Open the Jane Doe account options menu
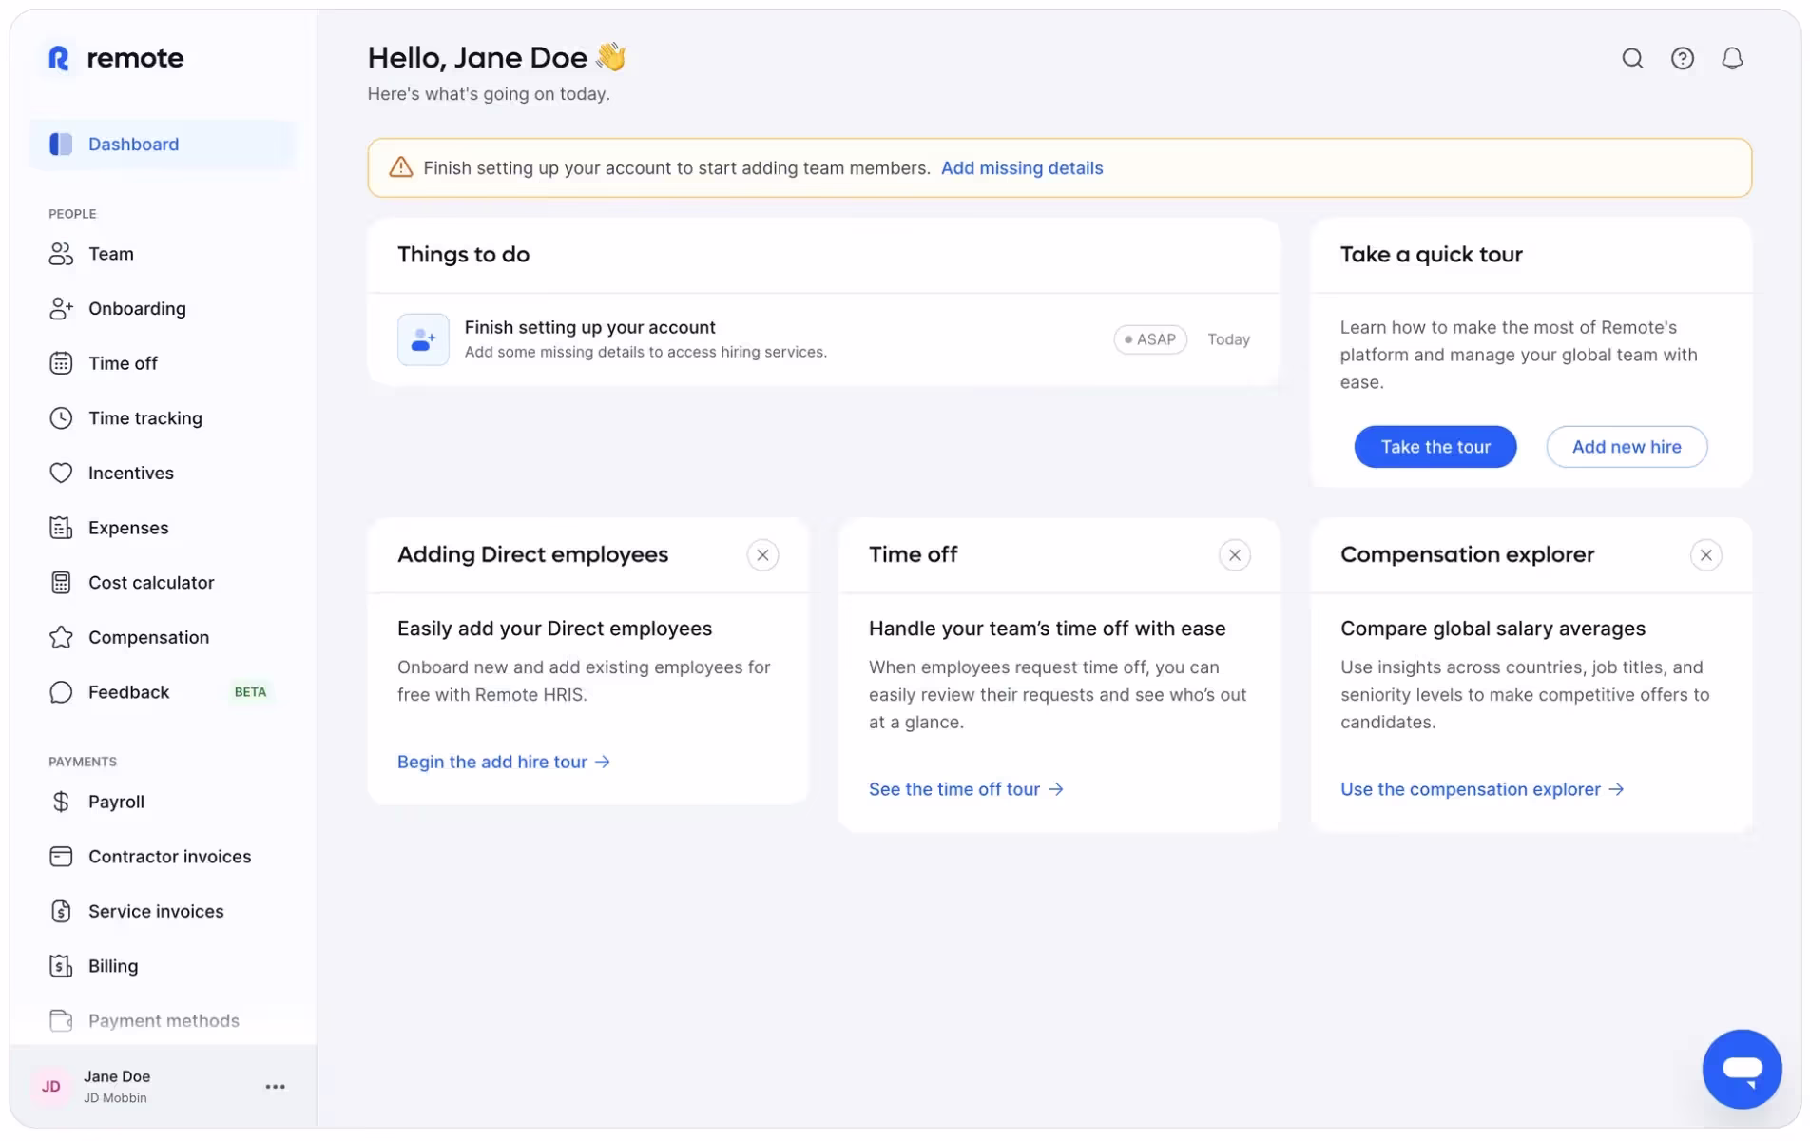The height and width of the screenshot is (1141, 1810). click(x=275, y=1087)
